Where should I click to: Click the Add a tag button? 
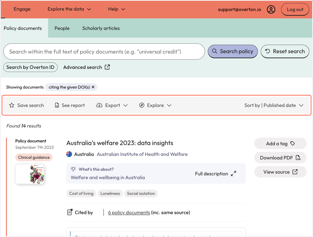point(280,143)
